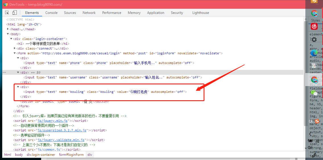The height and width of the screenshot is (160, 323).
Task: Collapse the loginForm form node
Action: (x=15, y=53)
